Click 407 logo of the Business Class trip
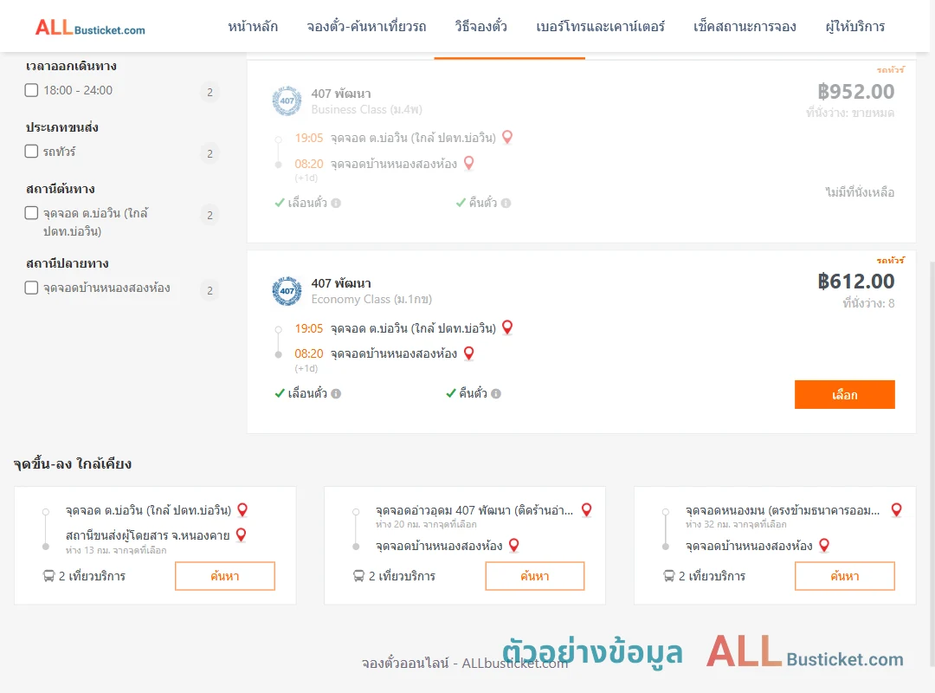Viewport: 935px width, 693px height. (x=287, y=100)
